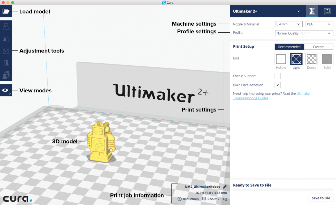Screen dimensions: 336x205
Task: Select the Mirror adjustment tool
Action: pyautogui.click(x=6, y=63)
